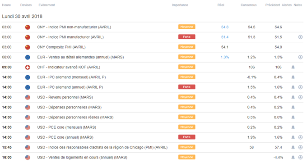Click actual value 54.1 for Composite PMI
The image size is (307, 163).
tap(225, 47)
